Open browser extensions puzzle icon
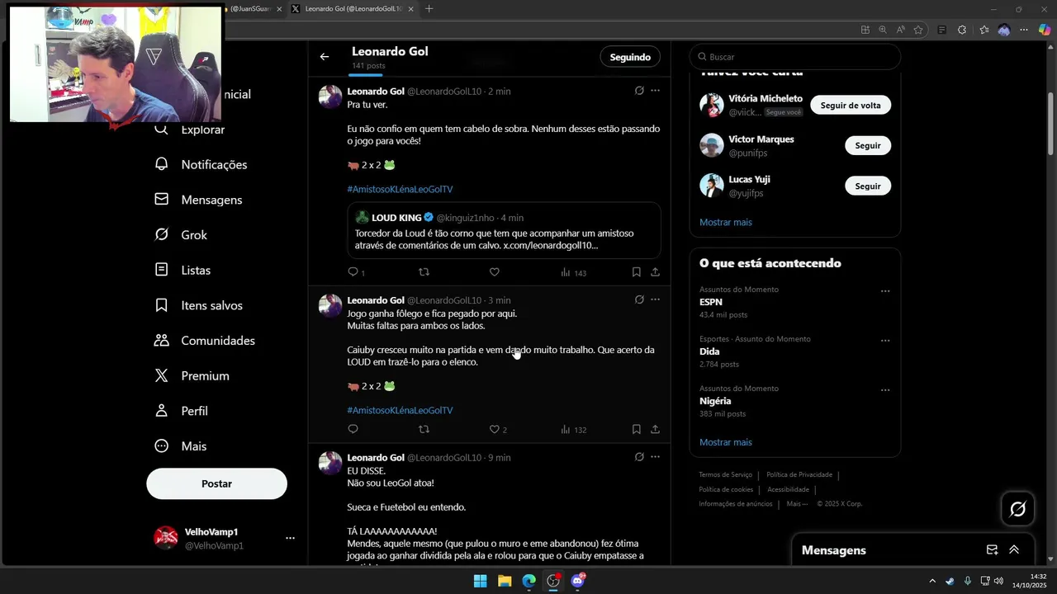The image size is (1057, 594). [962, 30]
